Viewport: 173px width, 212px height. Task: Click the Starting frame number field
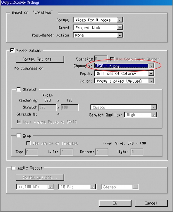(101, 59)
